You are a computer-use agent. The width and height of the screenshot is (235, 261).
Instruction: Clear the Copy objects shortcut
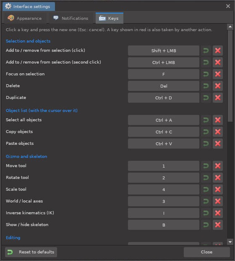218,132
